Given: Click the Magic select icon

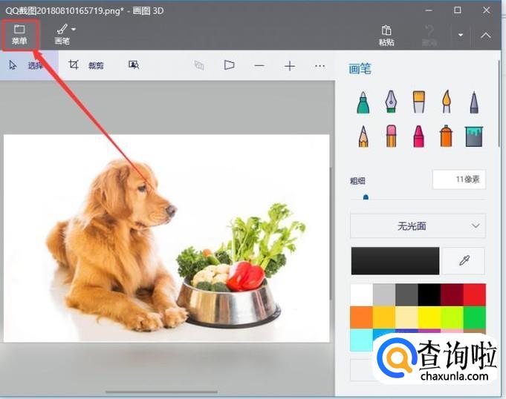Looking at the screenshot, I should pyautogui.click(x=134, y=65).
